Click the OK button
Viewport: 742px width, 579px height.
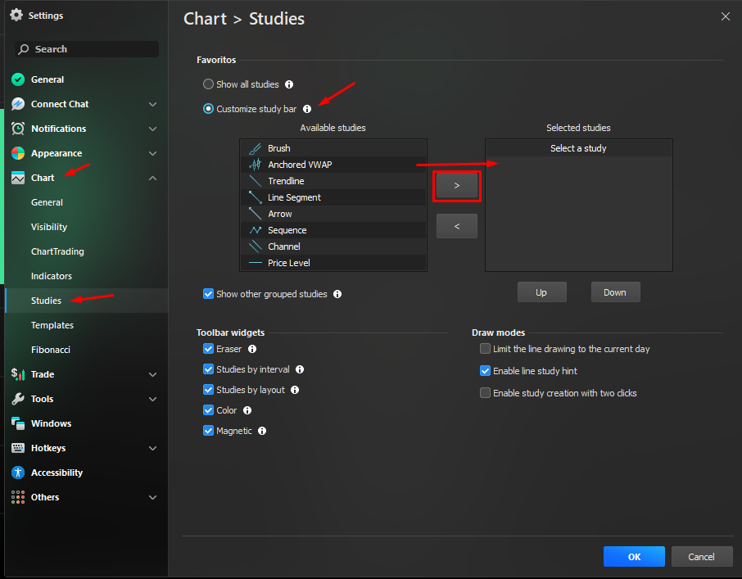634,557
